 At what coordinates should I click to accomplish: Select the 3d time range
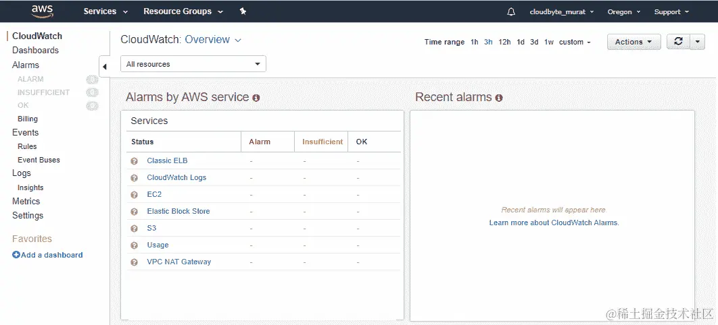534,42
